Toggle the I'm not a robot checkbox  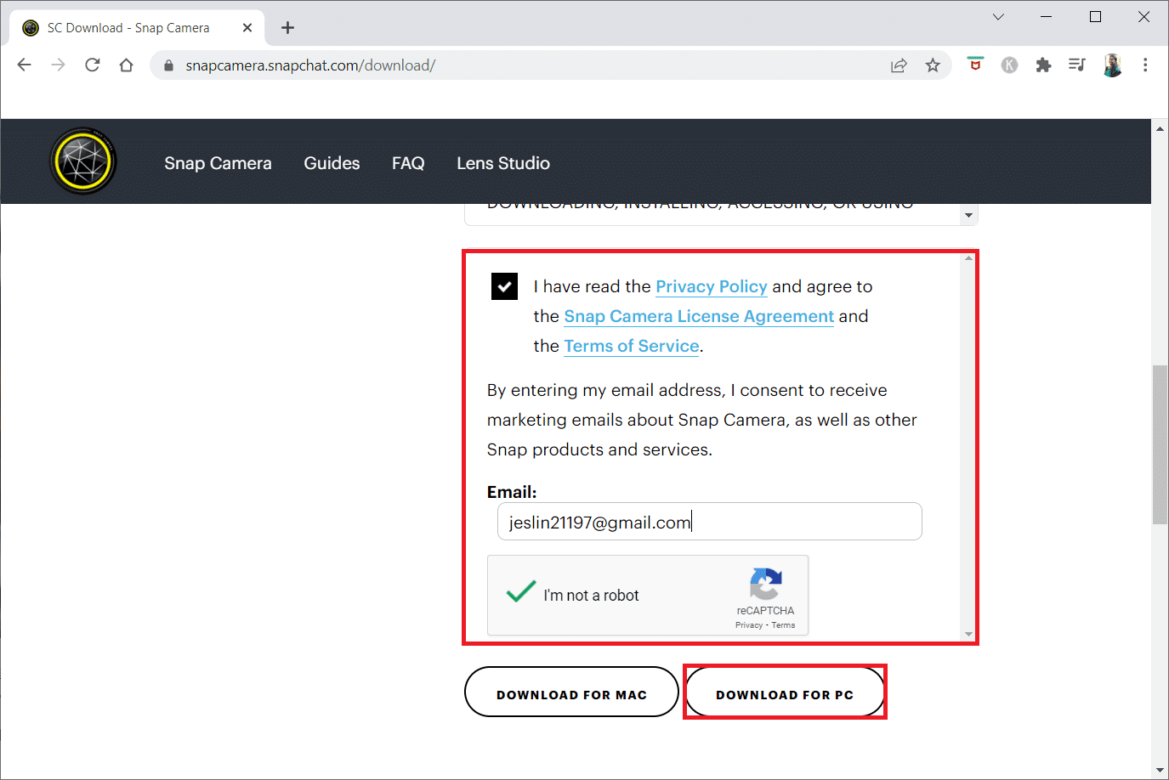pyautogui.click(x=521, y=592)
